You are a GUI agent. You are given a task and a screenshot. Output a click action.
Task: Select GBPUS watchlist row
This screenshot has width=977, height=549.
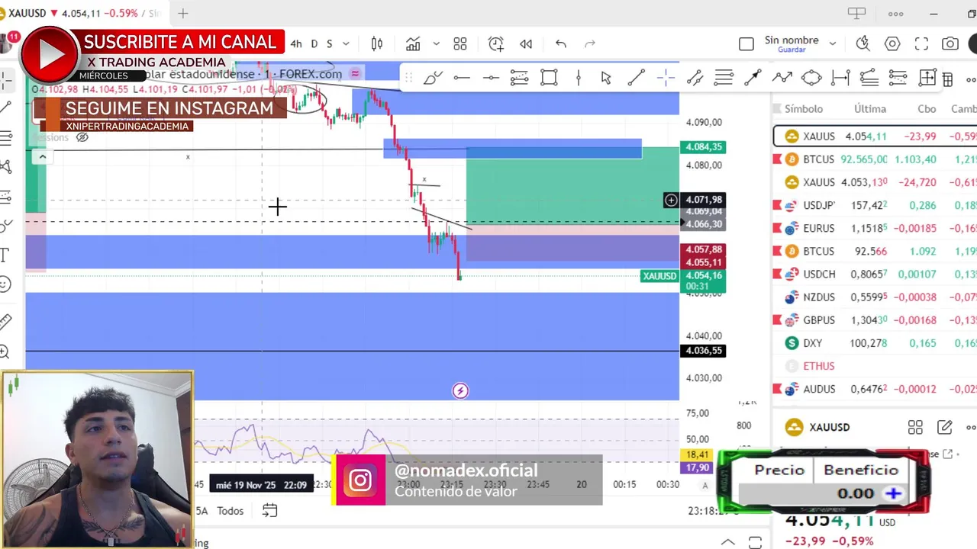[874, 319]
